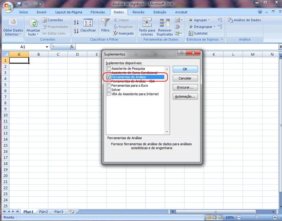The width and height of the screenshot is (282, 221).
Task: Click the Procurar... button
Action: (185, 87)
